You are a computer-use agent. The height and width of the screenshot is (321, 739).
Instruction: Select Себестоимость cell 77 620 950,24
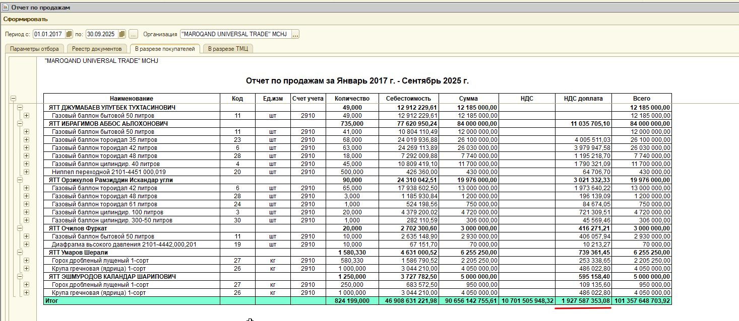click(x=408, y=123)
